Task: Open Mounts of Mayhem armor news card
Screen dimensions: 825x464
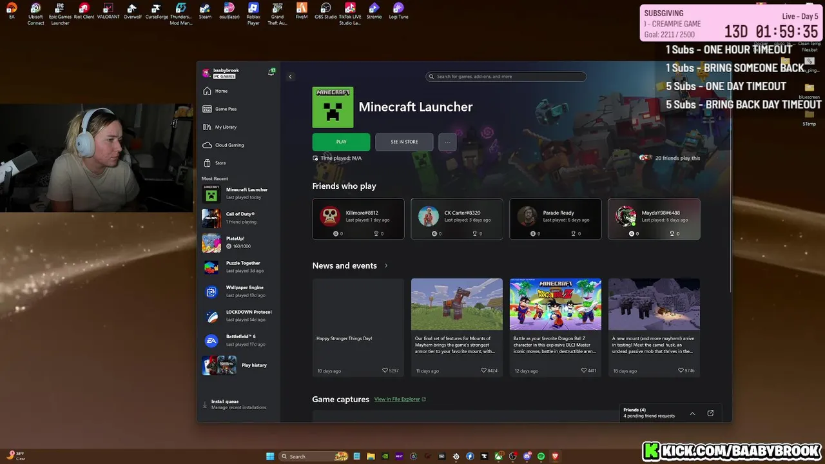Action: [x=457, y=327]
